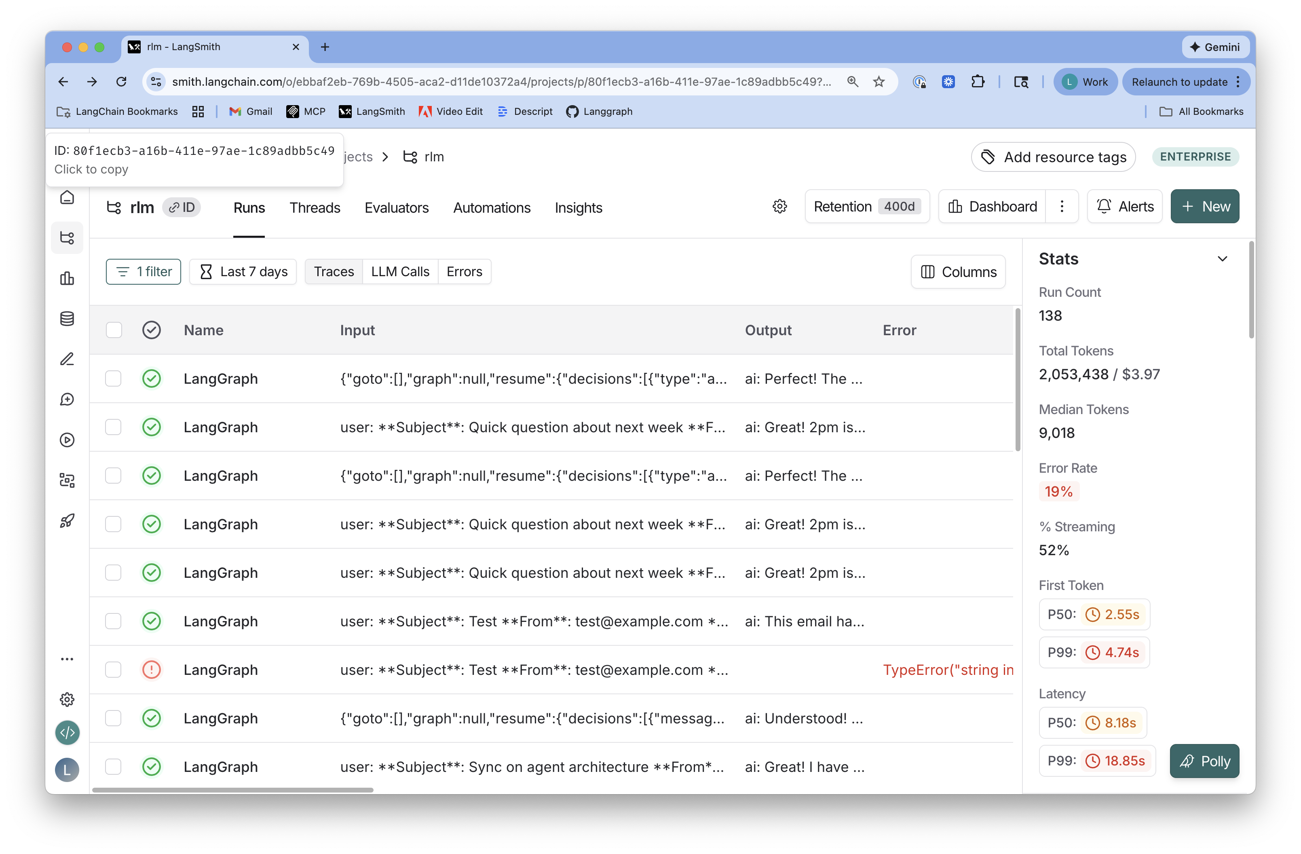Open the Work profile menu

coord(1085,81)
